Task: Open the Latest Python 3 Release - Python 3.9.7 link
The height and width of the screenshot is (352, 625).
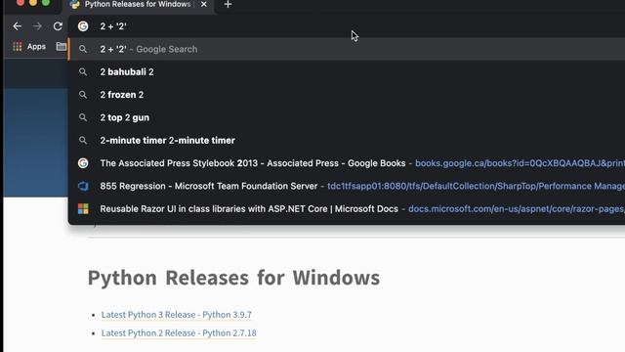Action: 176,315
